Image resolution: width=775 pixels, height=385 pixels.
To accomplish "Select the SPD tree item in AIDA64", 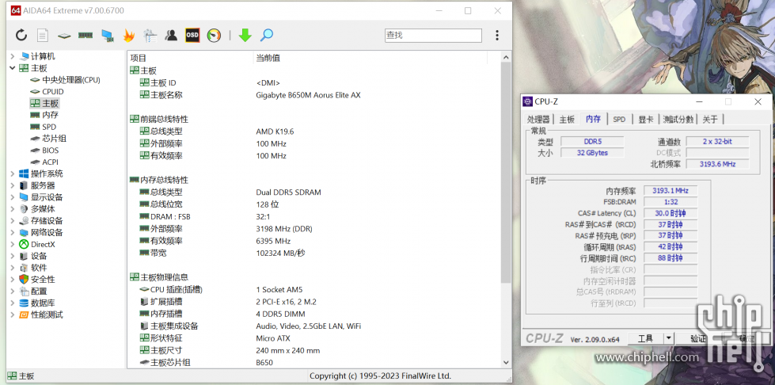I will pos(49,127).
